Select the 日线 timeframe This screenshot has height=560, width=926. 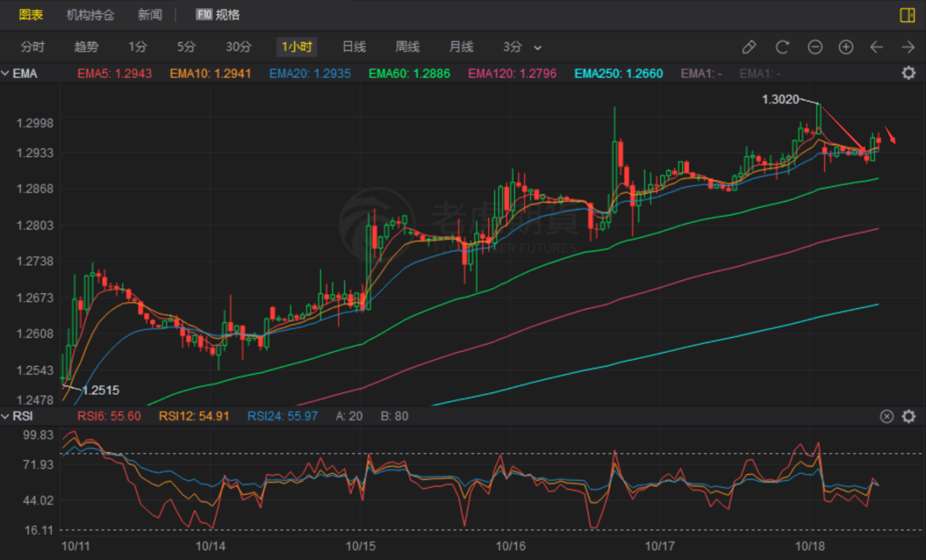354,47
